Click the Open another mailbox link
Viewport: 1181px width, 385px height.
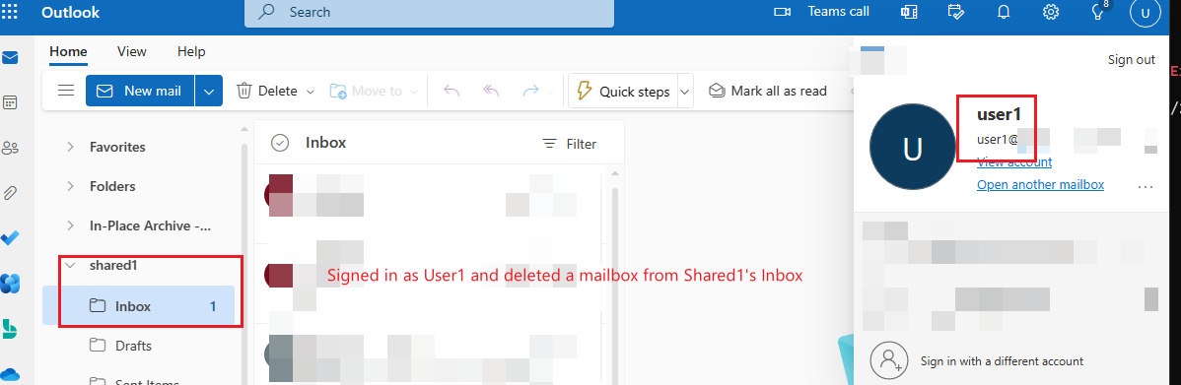point(1040,185)
